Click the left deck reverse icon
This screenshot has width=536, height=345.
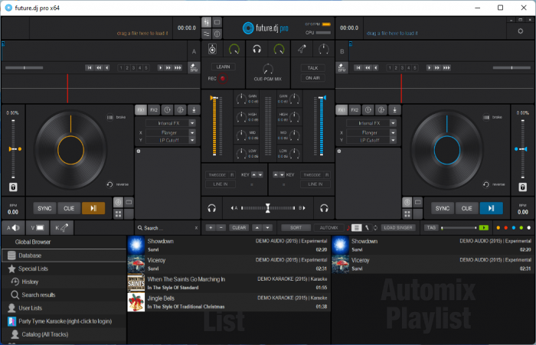pyautogui.click(x=110, y=184)
